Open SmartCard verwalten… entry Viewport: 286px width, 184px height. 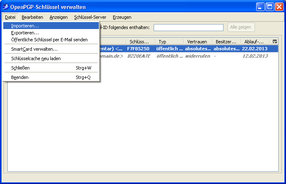click(x=51, y=49)
